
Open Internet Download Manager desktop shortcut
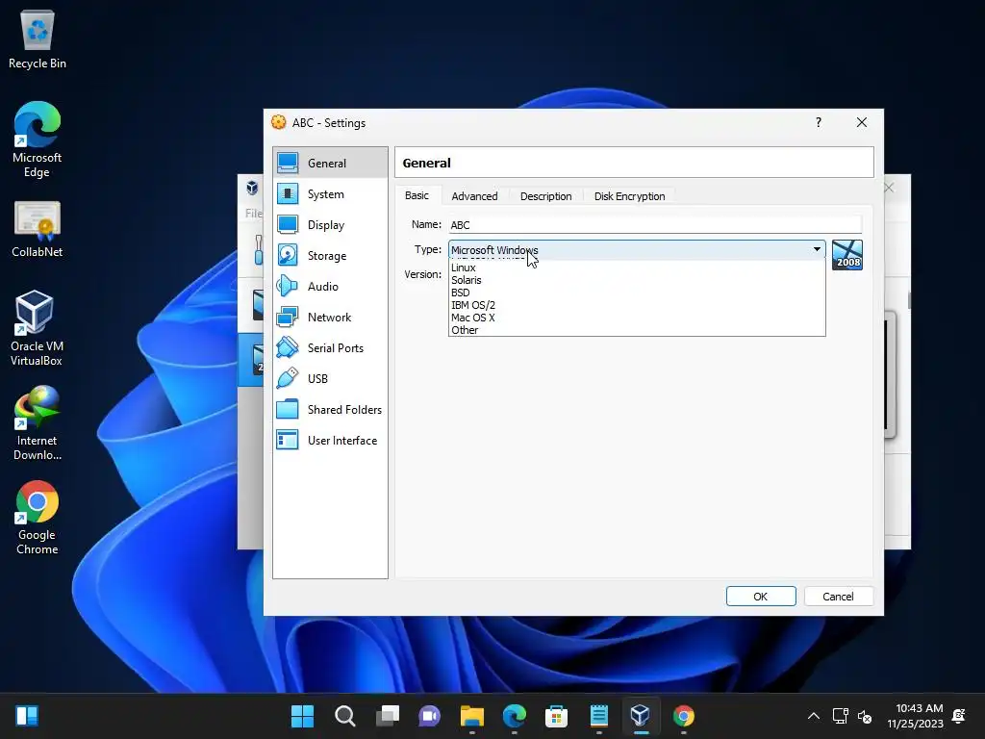tap(38, 423)
